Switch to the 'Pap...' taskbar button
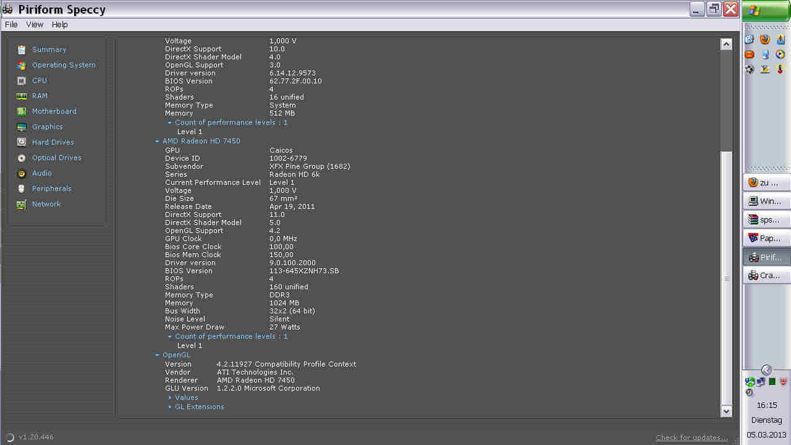 (766, 238)
